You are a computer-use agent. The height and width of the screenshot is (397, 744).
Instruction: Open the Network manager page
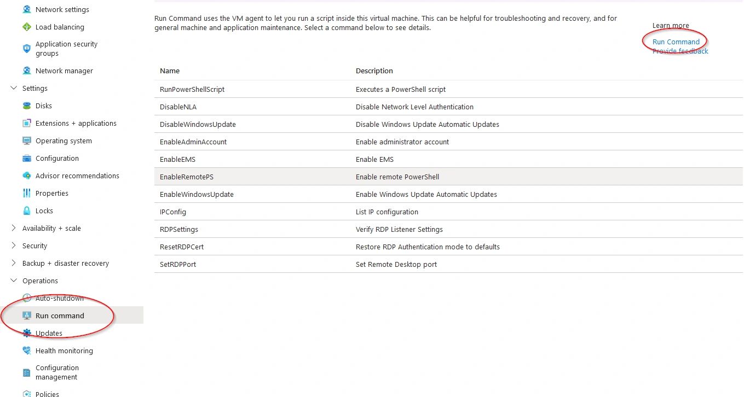point(26,71)
